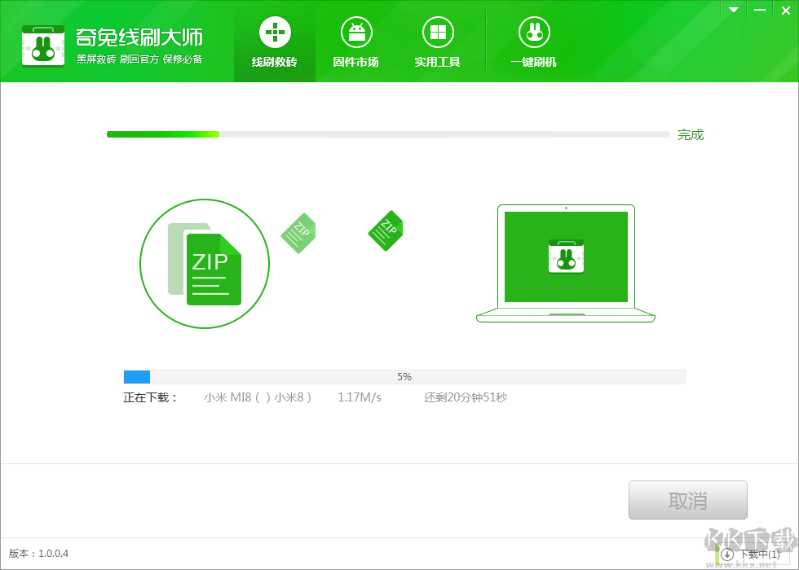Click the blue 5% download progress bar
Screen dimensions: 799x570
pos(404,377)
